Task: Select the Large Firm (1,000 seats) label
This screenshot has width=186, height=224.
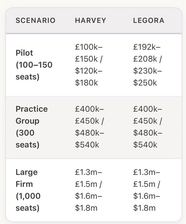Action: pyautogui.click(x=28, y=190)
